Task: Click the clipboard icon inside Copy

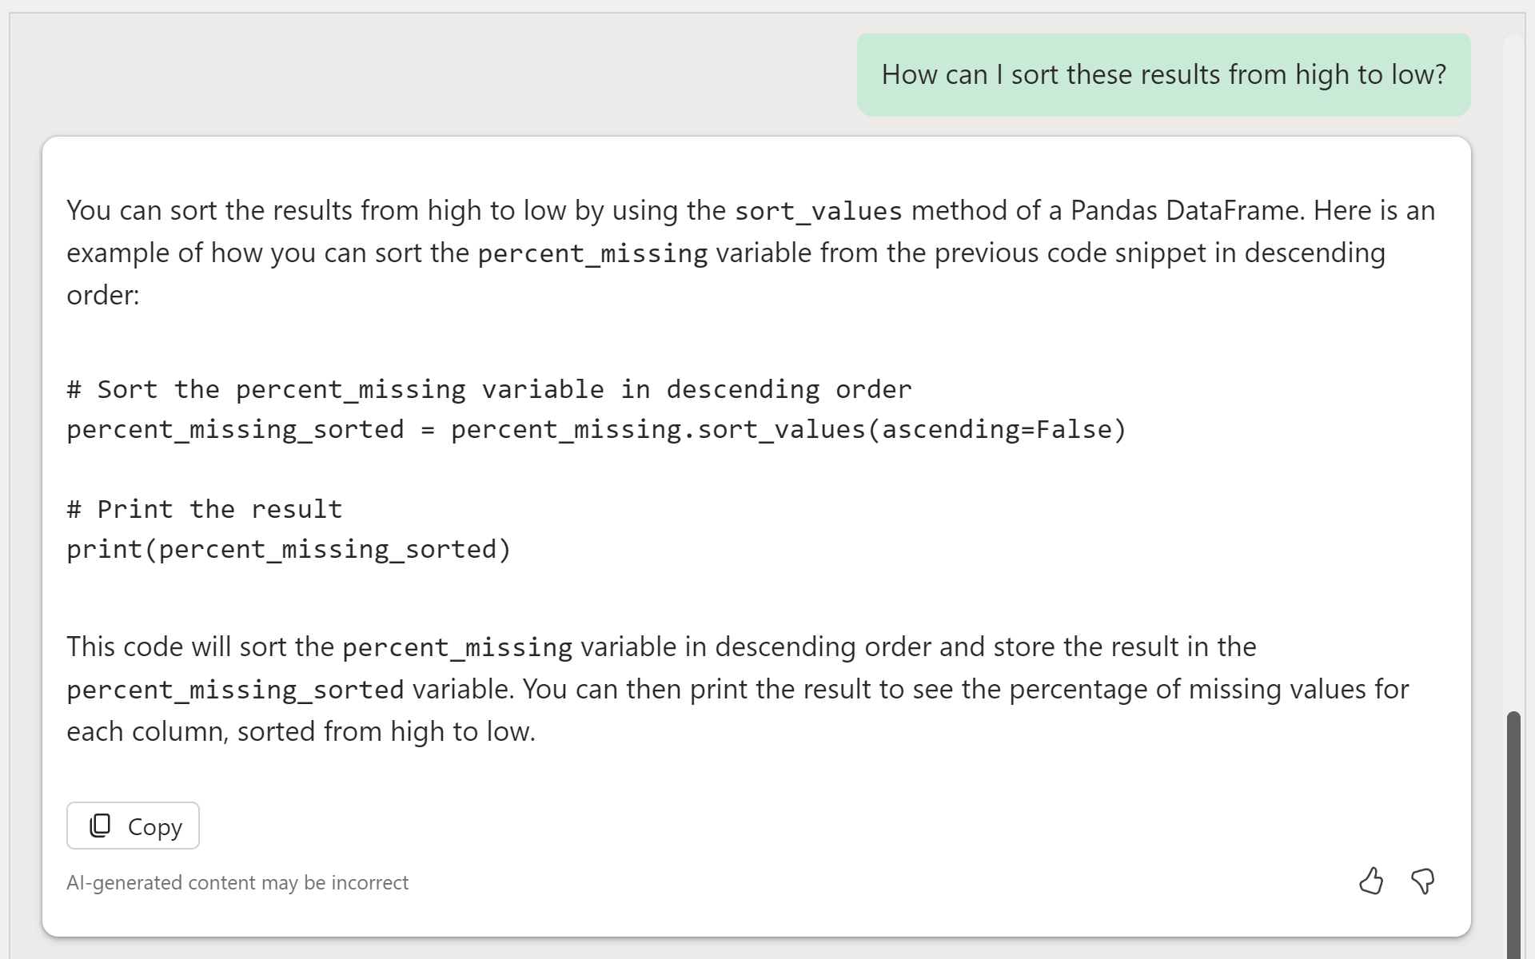Action: (100, 826)
